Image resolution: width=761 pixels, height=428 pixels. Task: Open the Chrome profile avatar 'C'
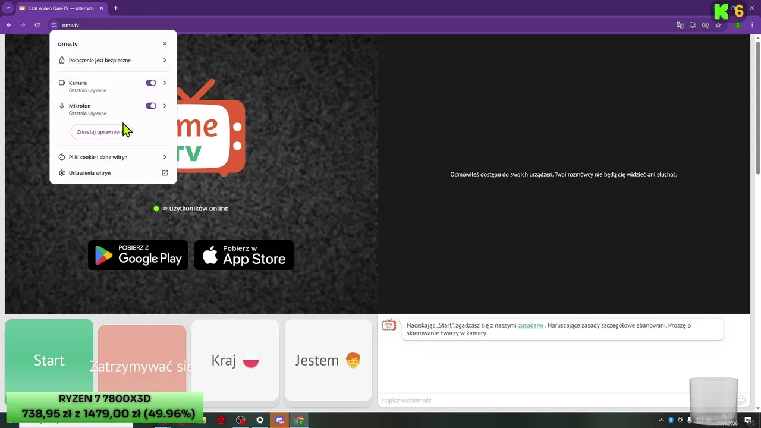coord(738,25)
